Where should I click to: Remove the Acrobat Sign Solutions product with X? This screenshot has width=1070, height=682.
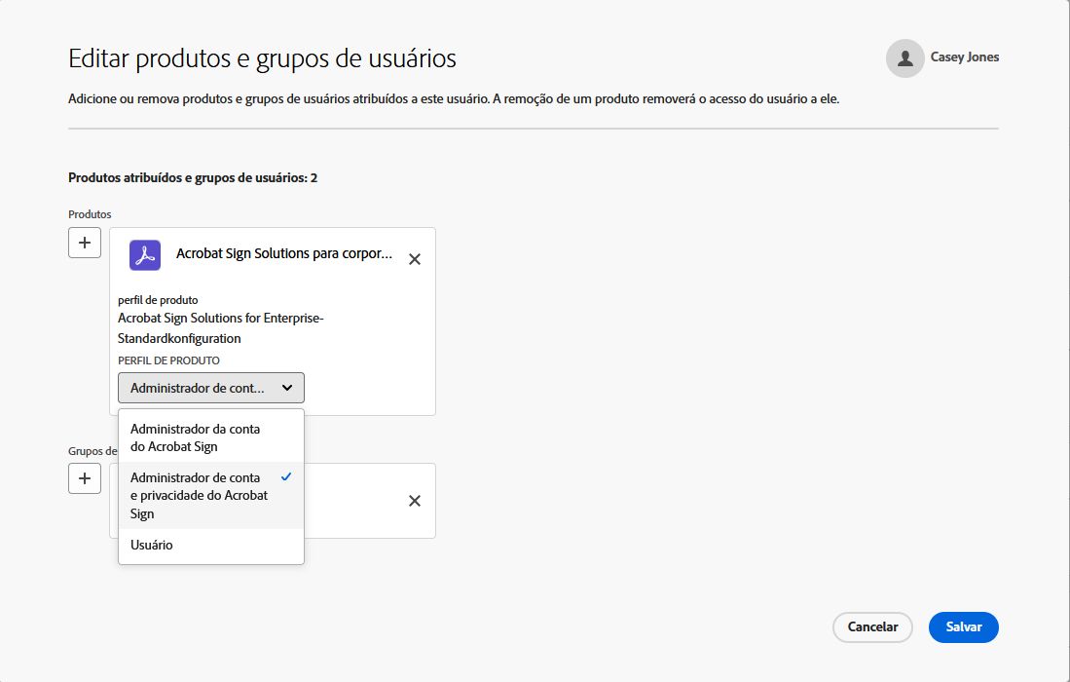(415, 259)
